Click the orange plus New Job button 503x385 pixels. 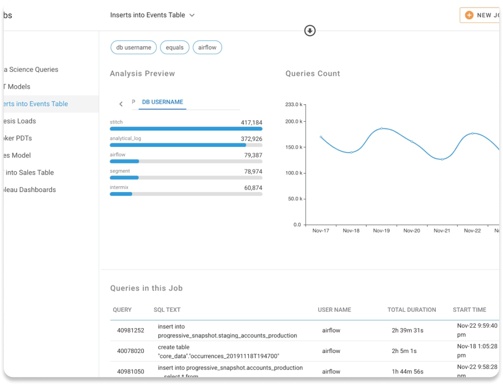click(x=480, y=15)
